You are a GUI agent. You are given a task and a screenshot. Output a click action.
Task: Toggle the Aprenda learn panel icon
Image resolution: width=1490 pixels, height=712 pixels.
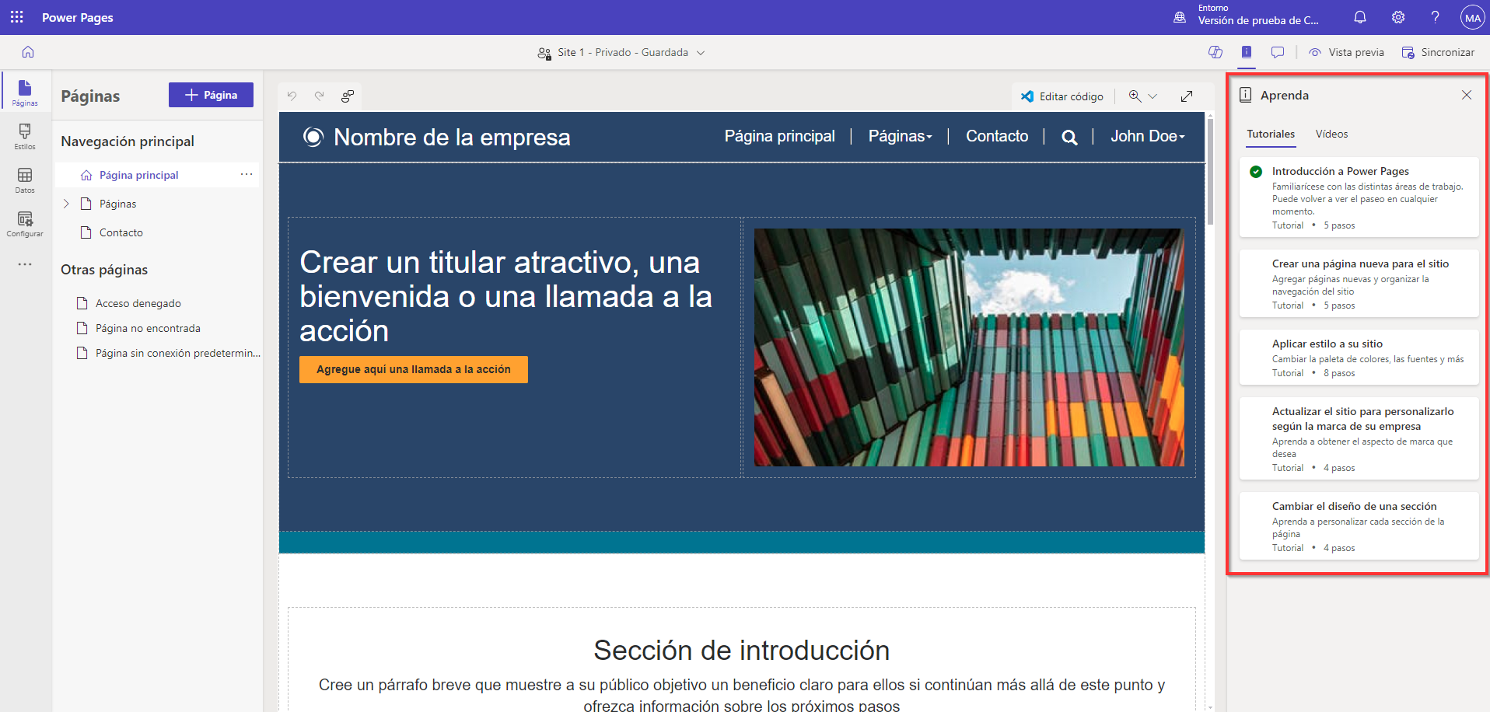[x=1247, y=52]
